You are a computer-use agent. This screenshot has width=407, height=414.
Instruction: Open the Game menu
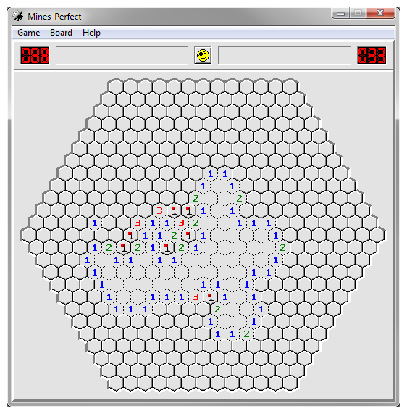(x=29, y=33)
